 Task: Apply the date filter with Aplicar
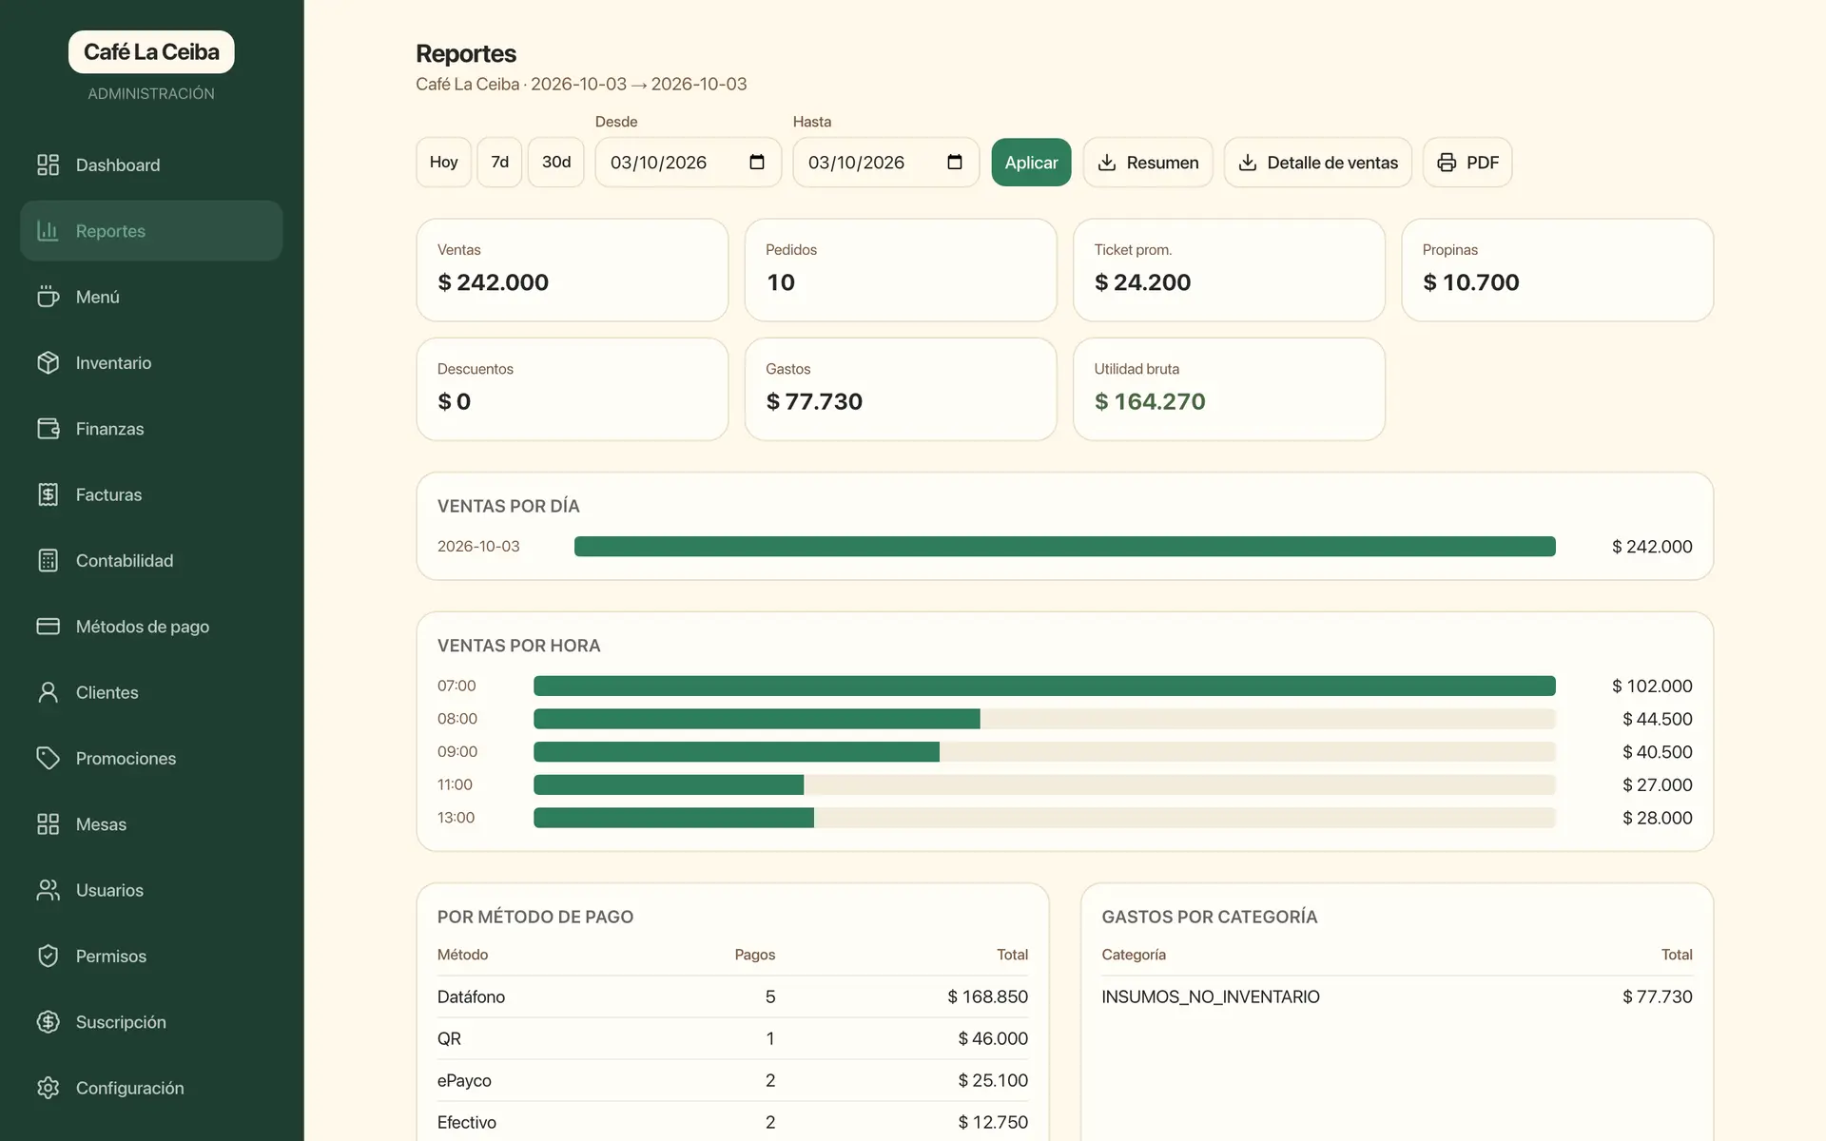click(1031, 163)
